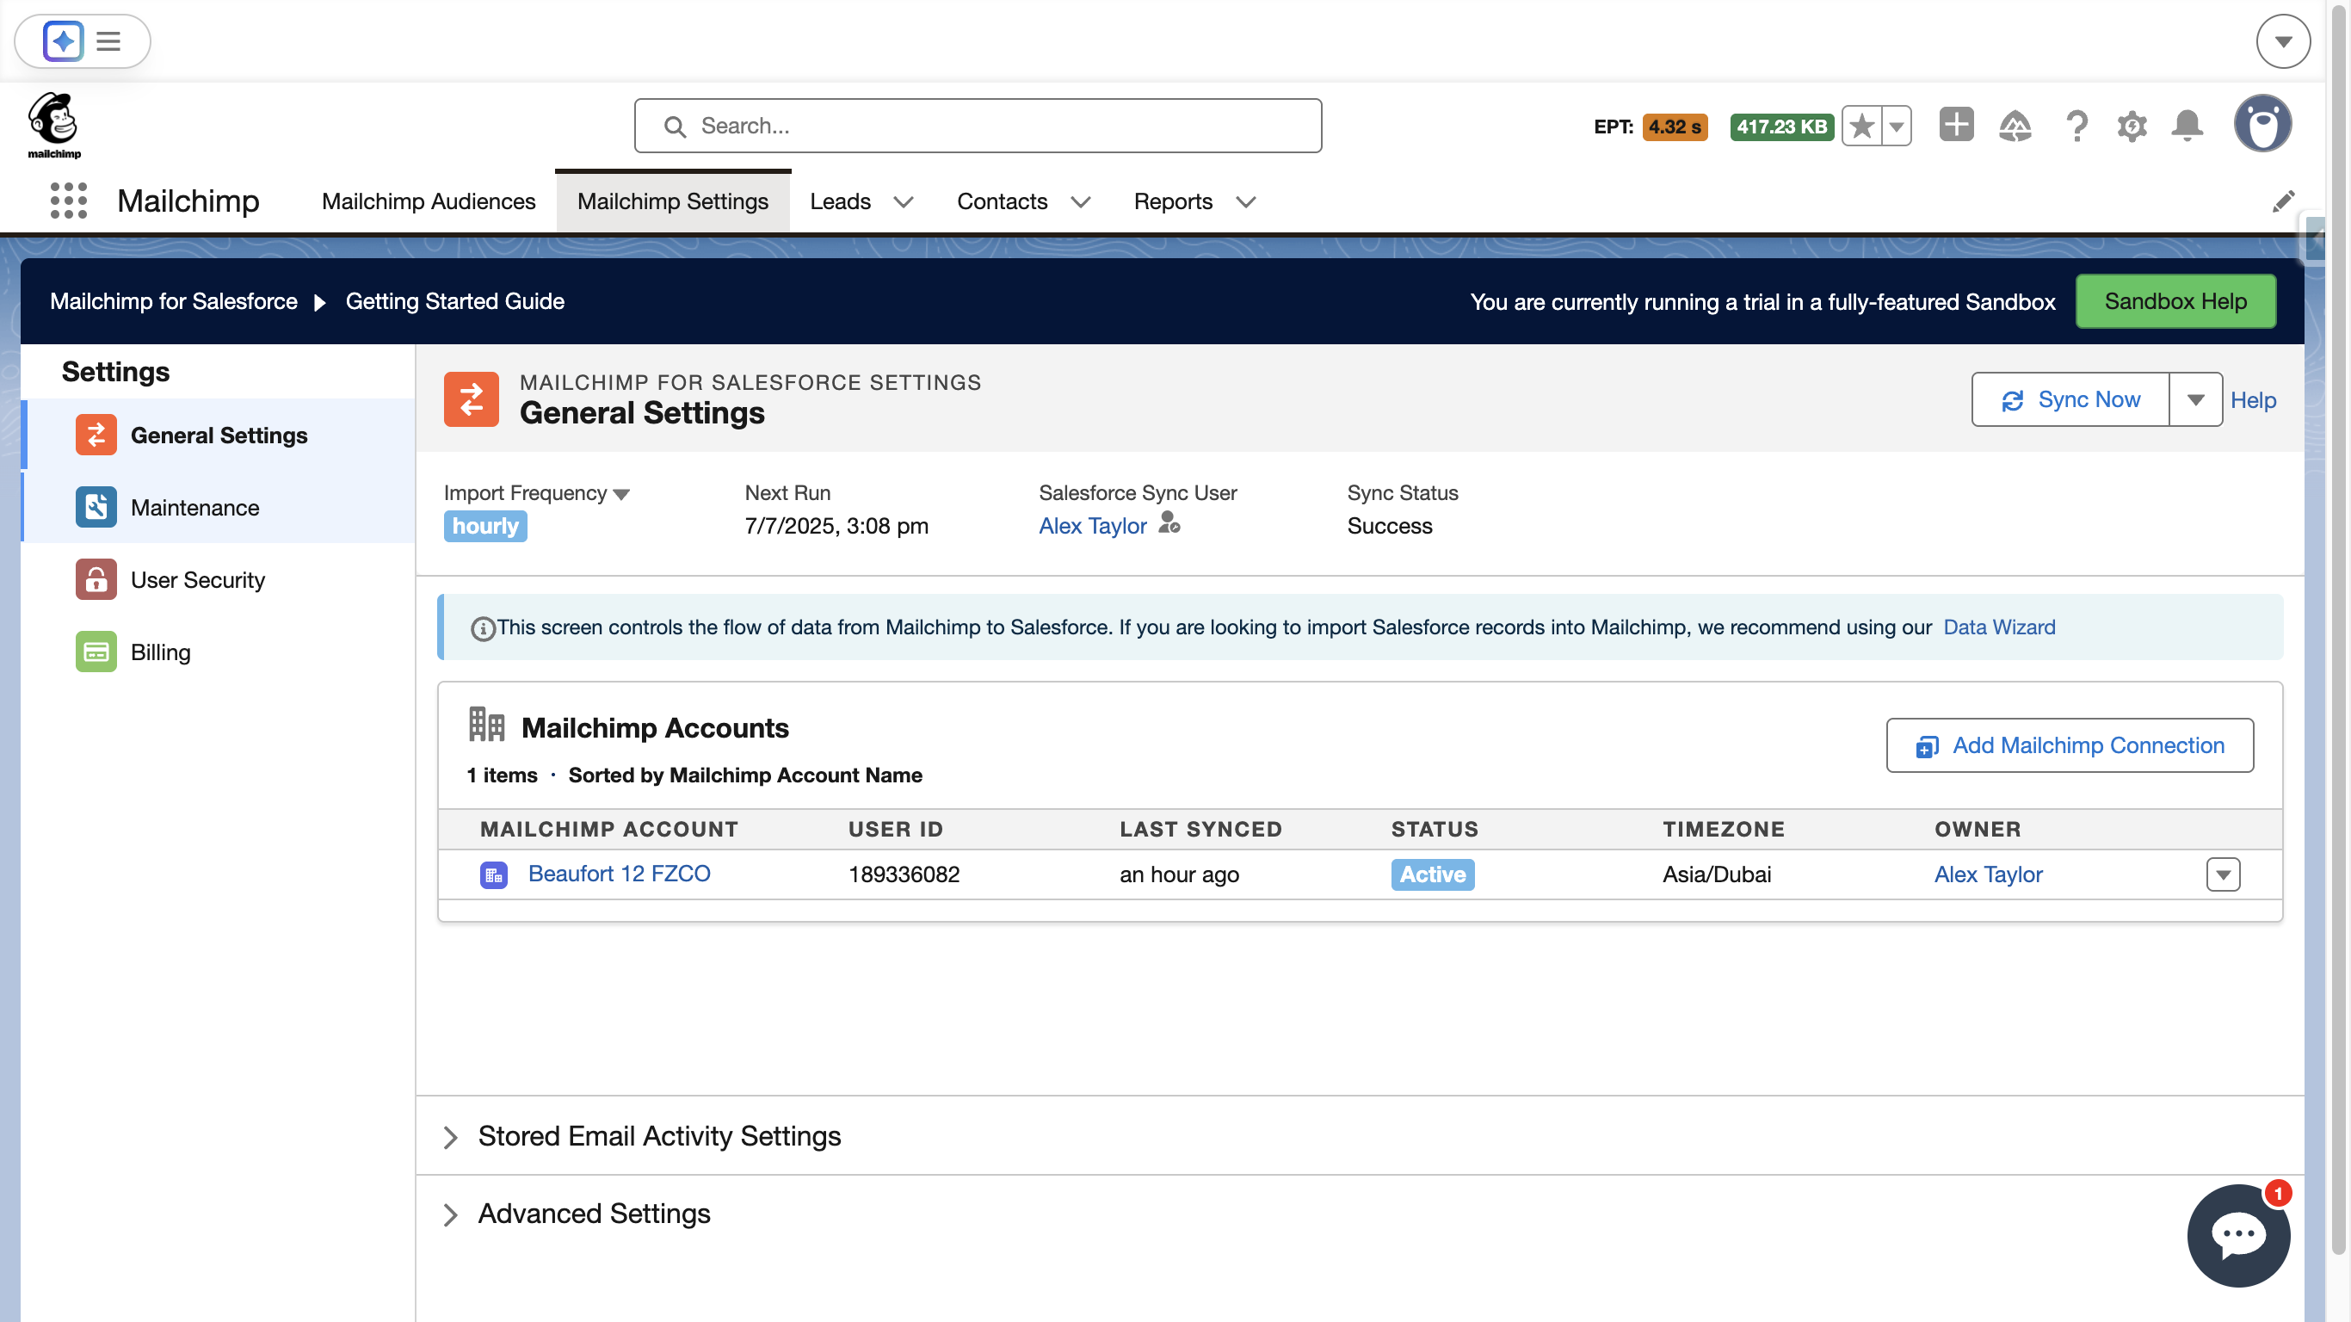The image size is (2351, 1322).
Task: Click Add Mailchimp Connection button
Action: tap(2069, 745)
